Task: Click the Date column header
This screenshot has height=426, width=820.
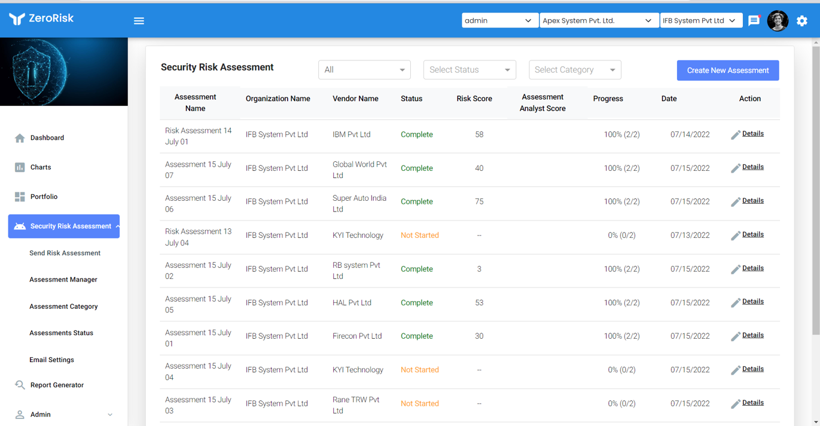Action: click(x=669, y=99)
